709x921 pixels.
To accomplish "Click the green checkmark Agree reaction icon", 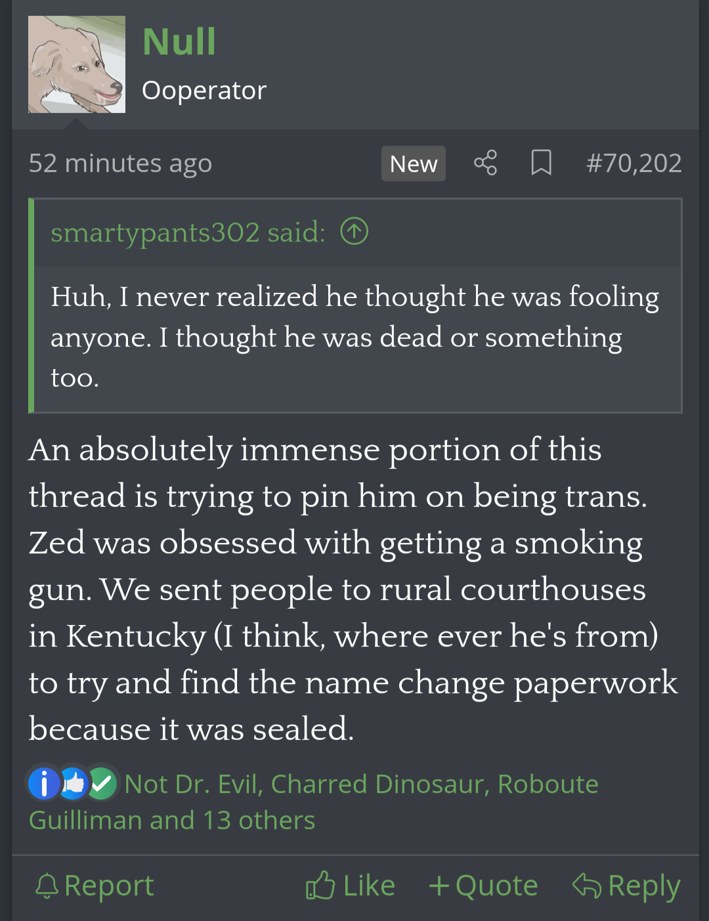I will [102, 783].
